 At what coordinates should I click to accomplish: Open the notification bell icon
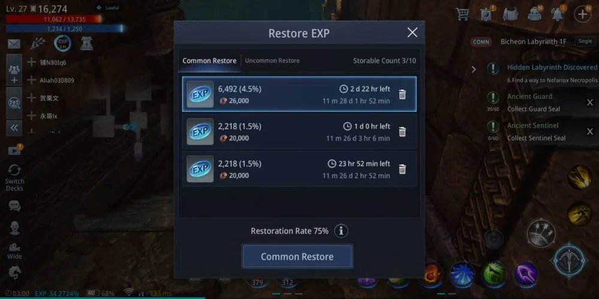tap(558, 14)
